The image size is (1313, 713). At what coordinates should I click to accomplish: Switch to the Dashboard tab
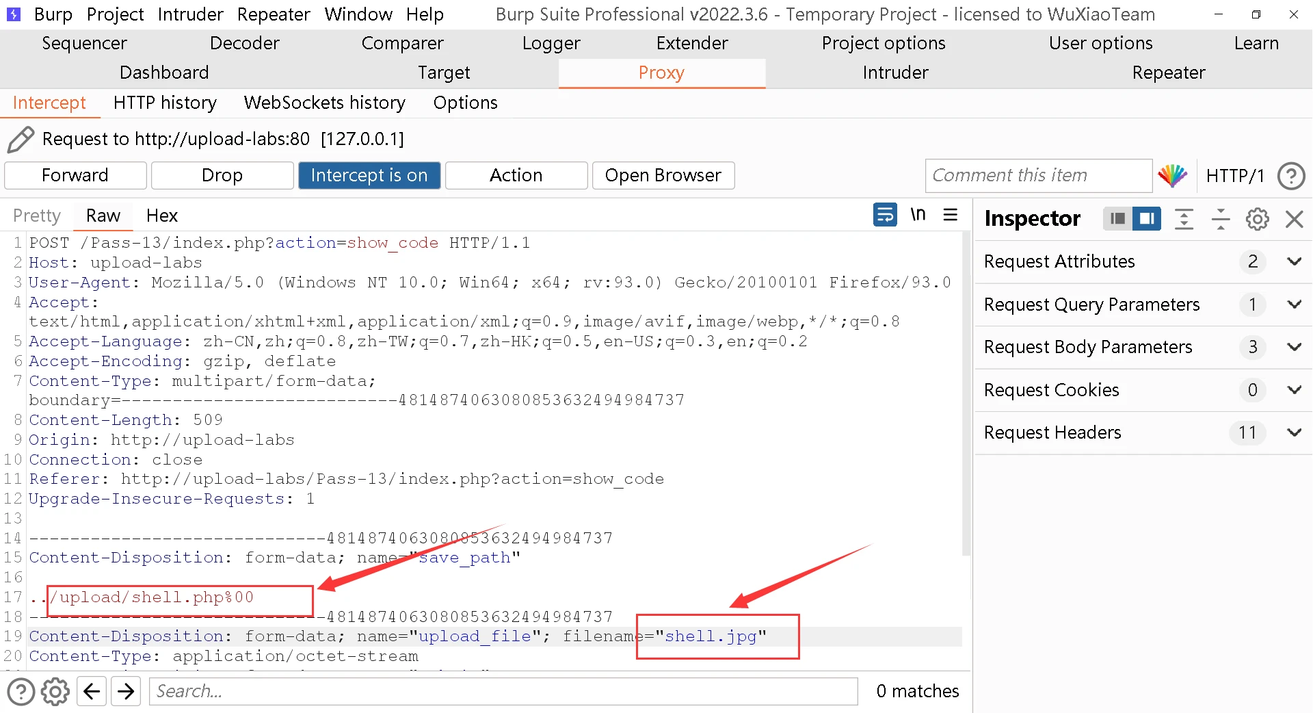pyautogui.click(x=164, y=73)
